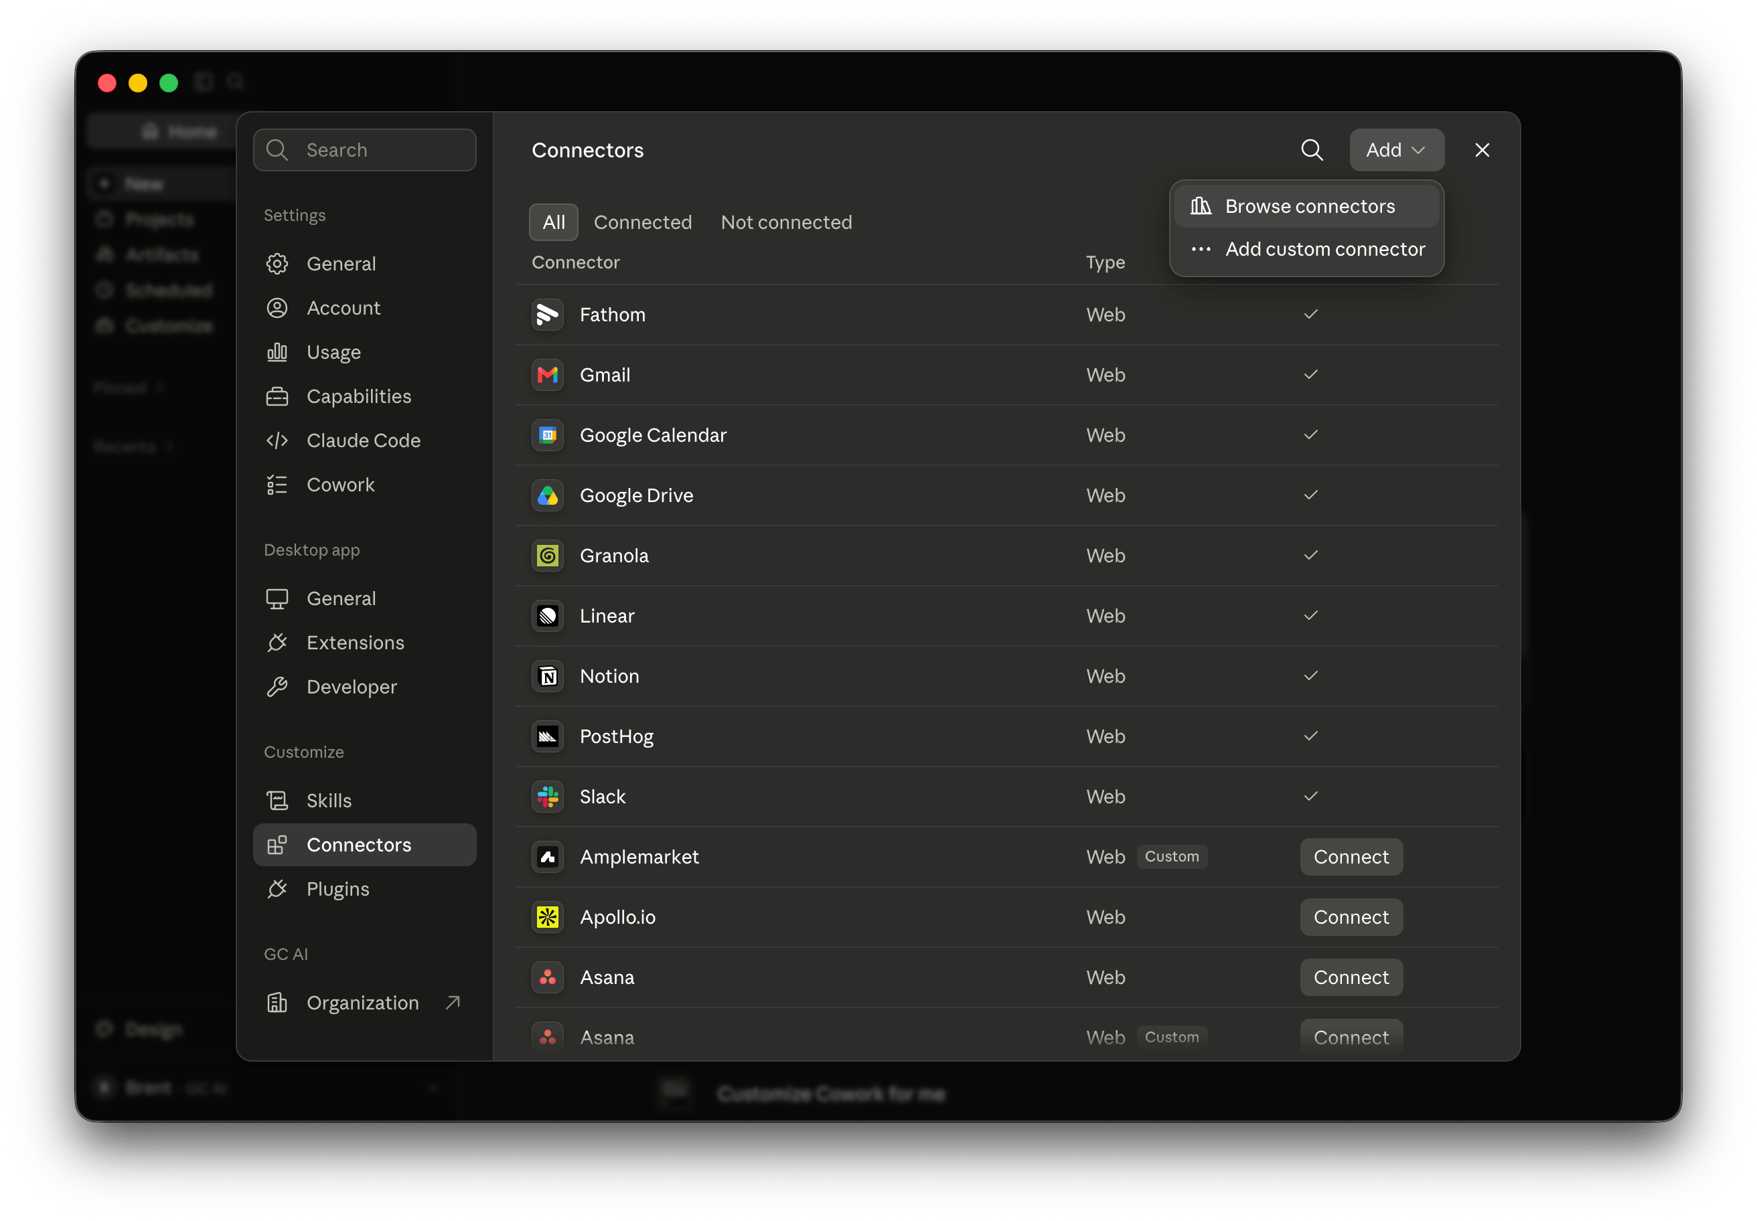Click the Granola connector logo
The width and height of the screenshot is (1757, 1221).
548,556
